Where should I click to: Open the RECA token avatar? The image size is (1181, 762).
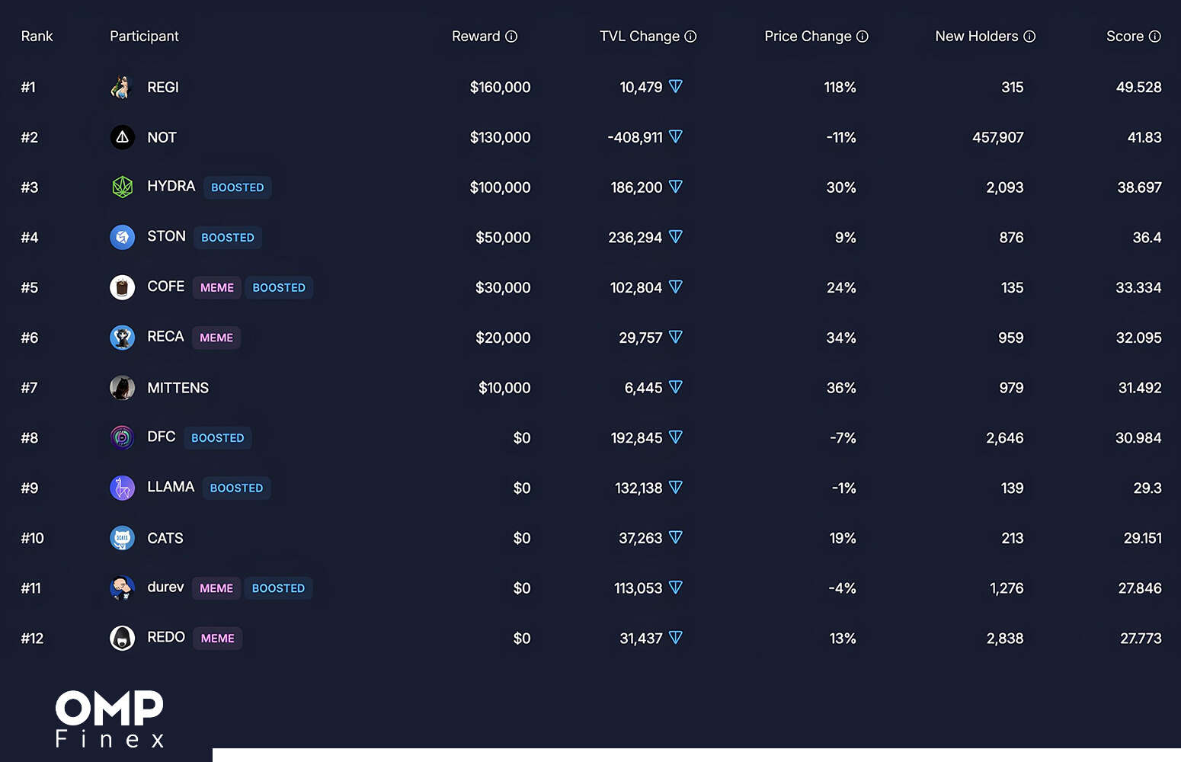tap(123, 338)
